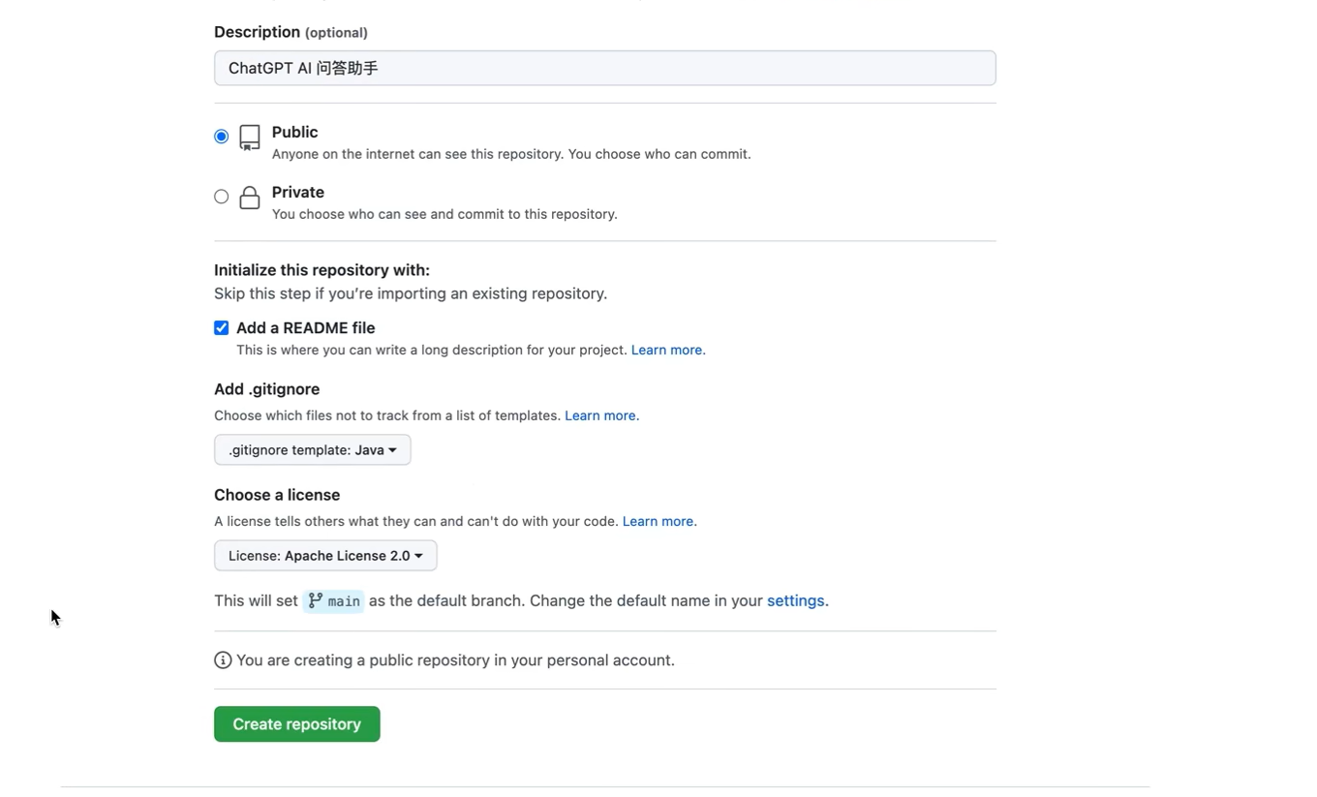
Task: Select the Public radio button
Action: click(x=222, y=137)
